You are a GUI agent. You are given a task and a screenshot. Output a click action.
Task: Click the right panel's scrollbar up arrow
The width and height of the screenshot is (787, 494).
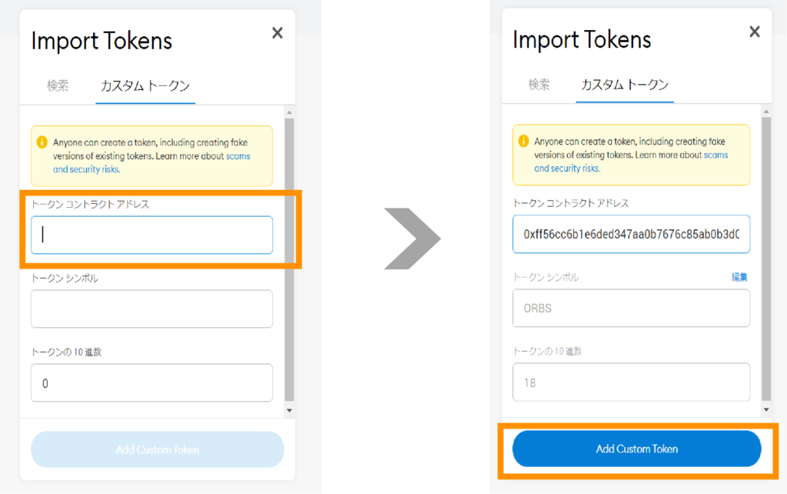(x=765, y=112)
